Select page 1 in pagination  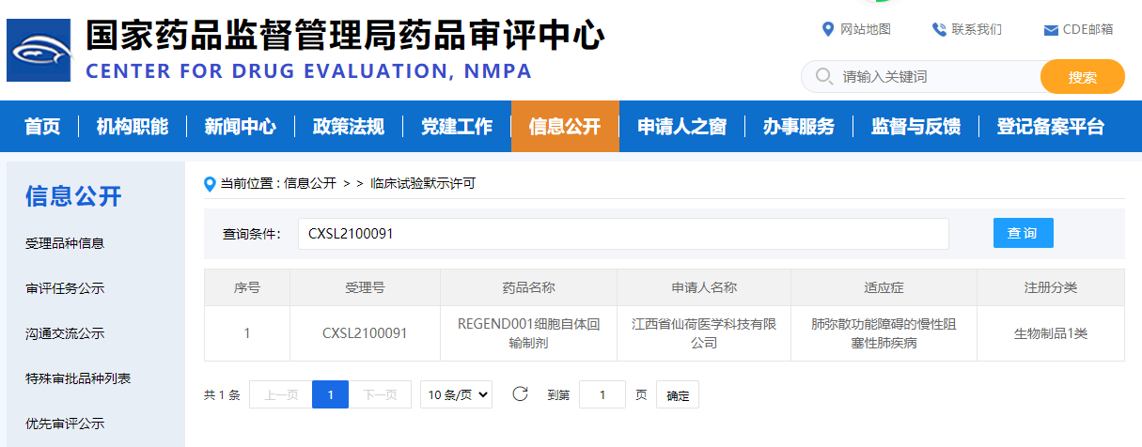330,395
